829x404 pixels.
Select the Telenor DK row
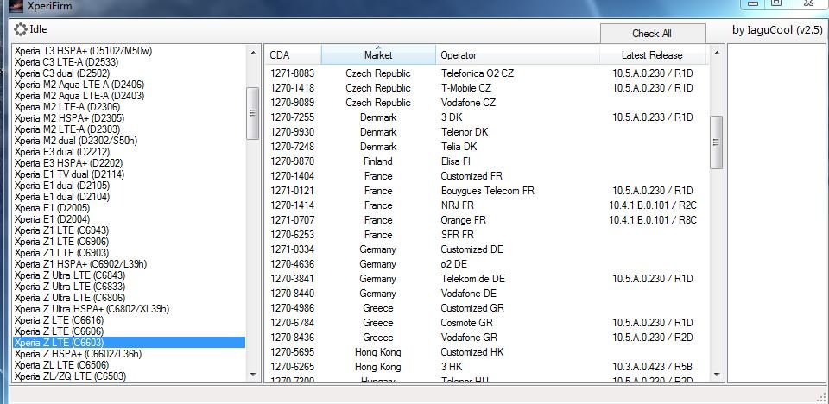pos(486,132)
